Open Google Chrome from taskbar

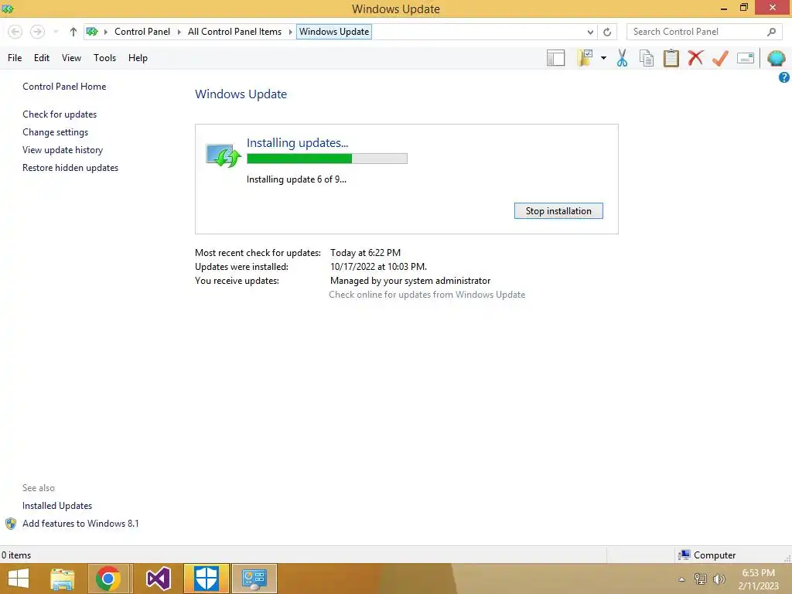pos(108,579)
